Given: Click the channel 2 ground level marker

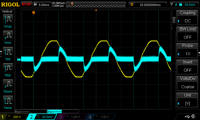Looking at the screenshot, I should click(19, 59).
